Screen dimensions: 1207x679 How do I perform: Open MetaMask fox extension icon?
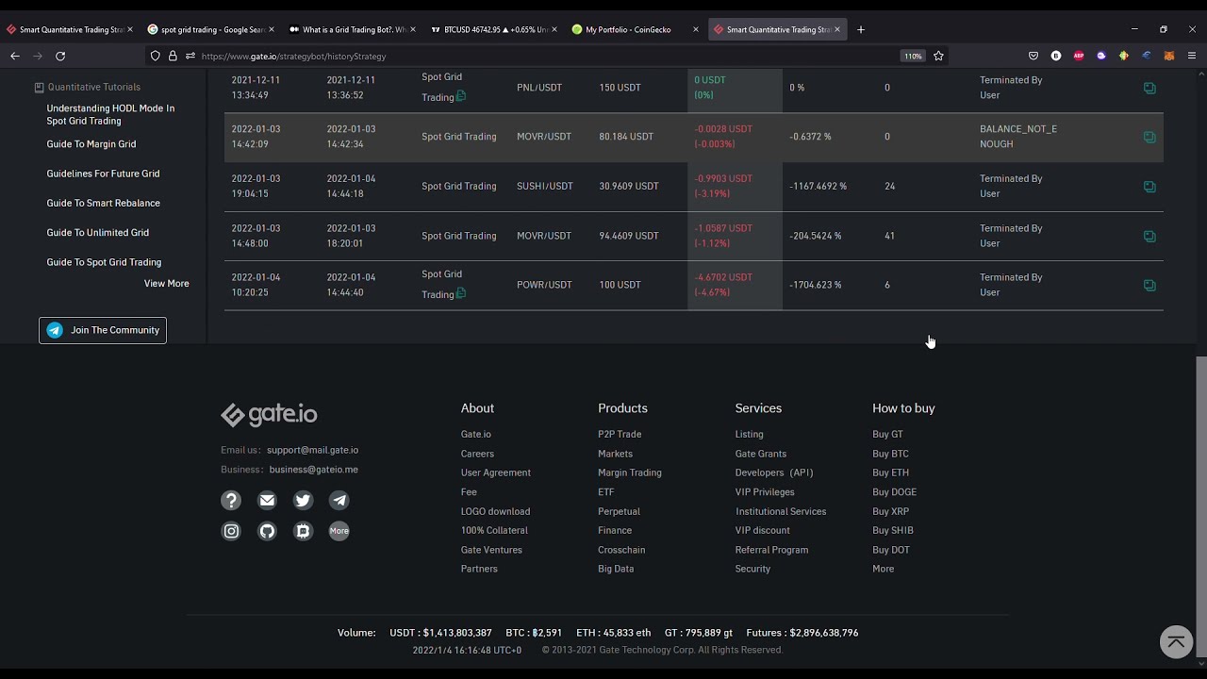(x=1169, y=56)
